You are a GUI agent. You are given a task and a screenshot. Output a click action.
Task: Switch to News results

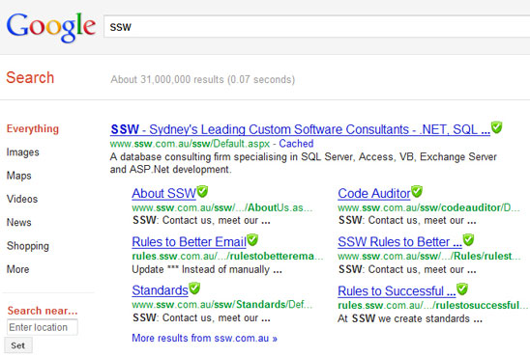click(x=19, y=222)
